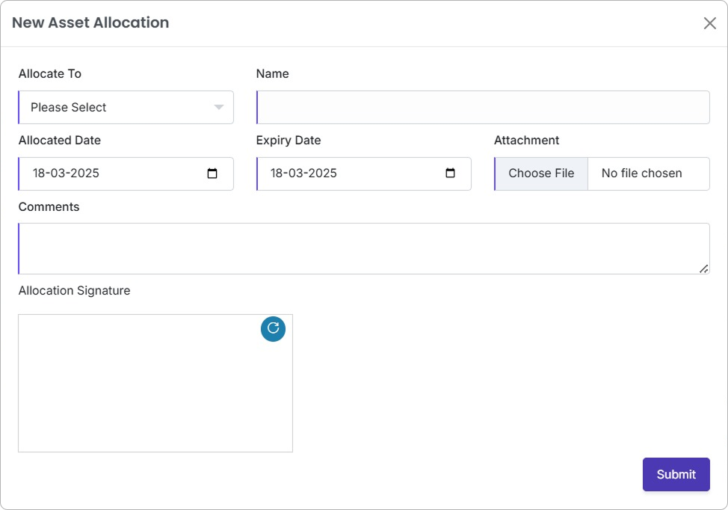728x510 pixels.
Task: Open the Expiry Date calendar picker icon
Action: click(450, 173)
